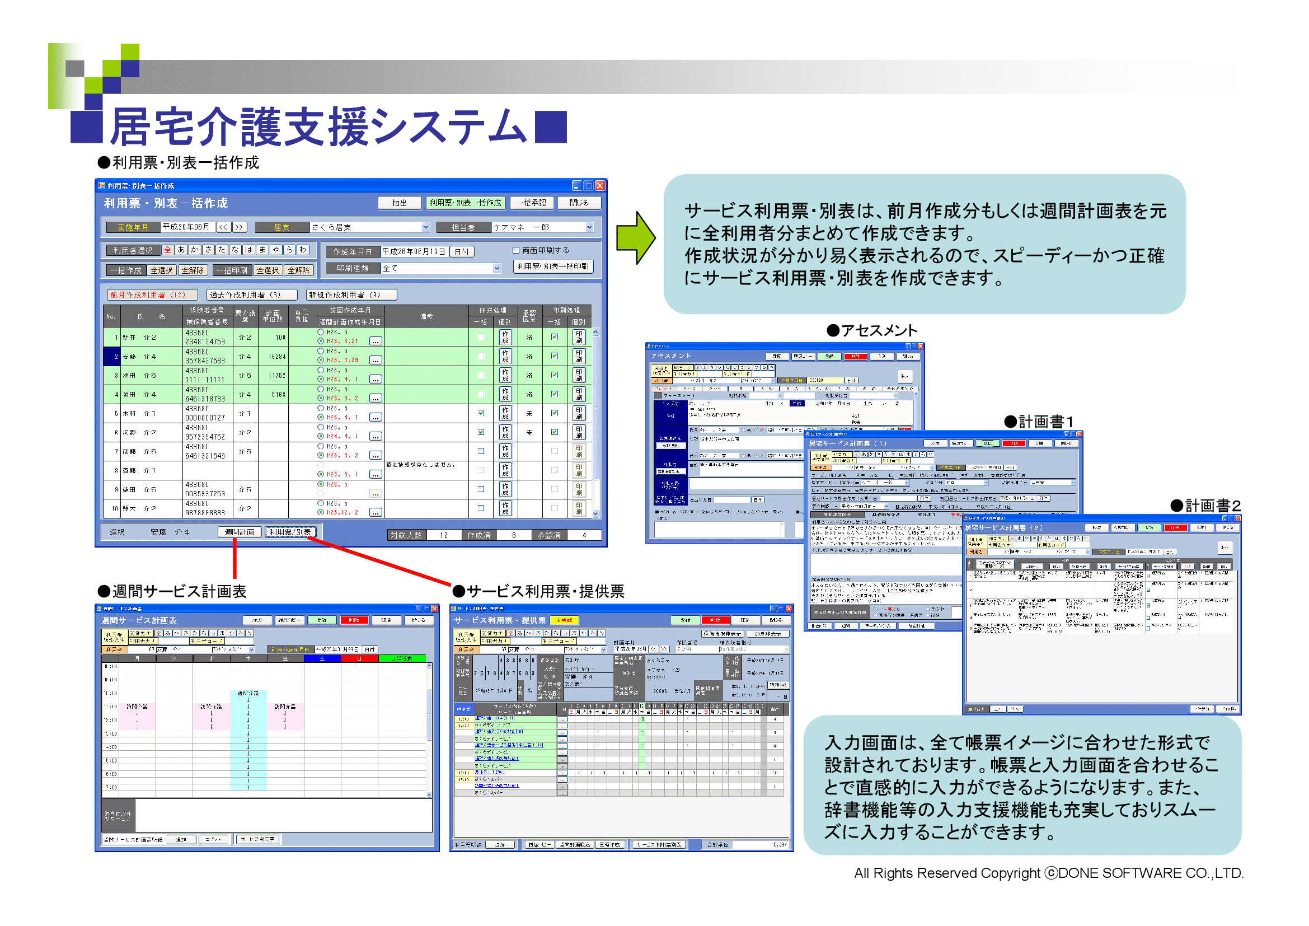1309x926 pixels.
Task: Open the ... button in row 10 鈴木
Action: [x=376, y=513]
